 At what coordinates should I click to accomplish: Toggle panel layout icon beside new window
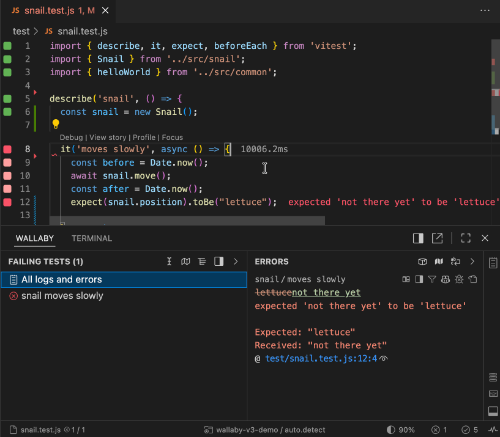coord(418,238)
